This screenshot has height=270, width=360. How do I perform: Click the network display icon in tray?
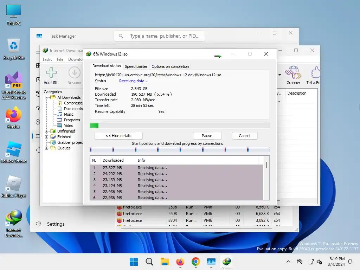pos(311,262)
